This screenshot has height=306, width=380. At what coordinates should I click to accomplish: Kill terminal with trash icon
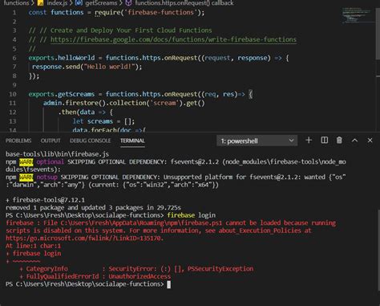[339, 141]
